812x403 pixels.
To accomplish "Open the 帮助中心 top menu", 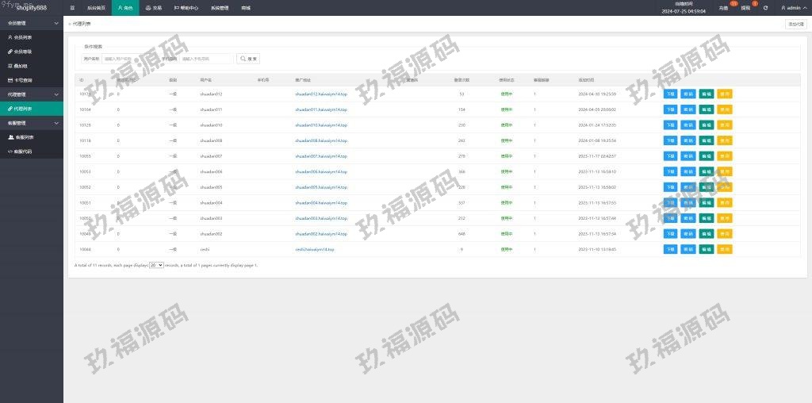I will point(184,8).
